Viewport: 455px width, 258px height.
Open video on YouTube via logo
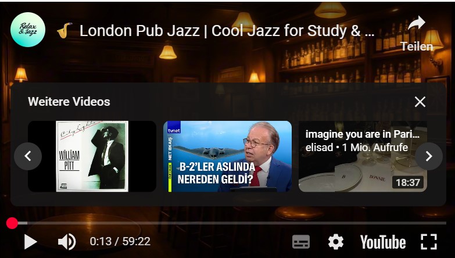[x=383, y=242]
